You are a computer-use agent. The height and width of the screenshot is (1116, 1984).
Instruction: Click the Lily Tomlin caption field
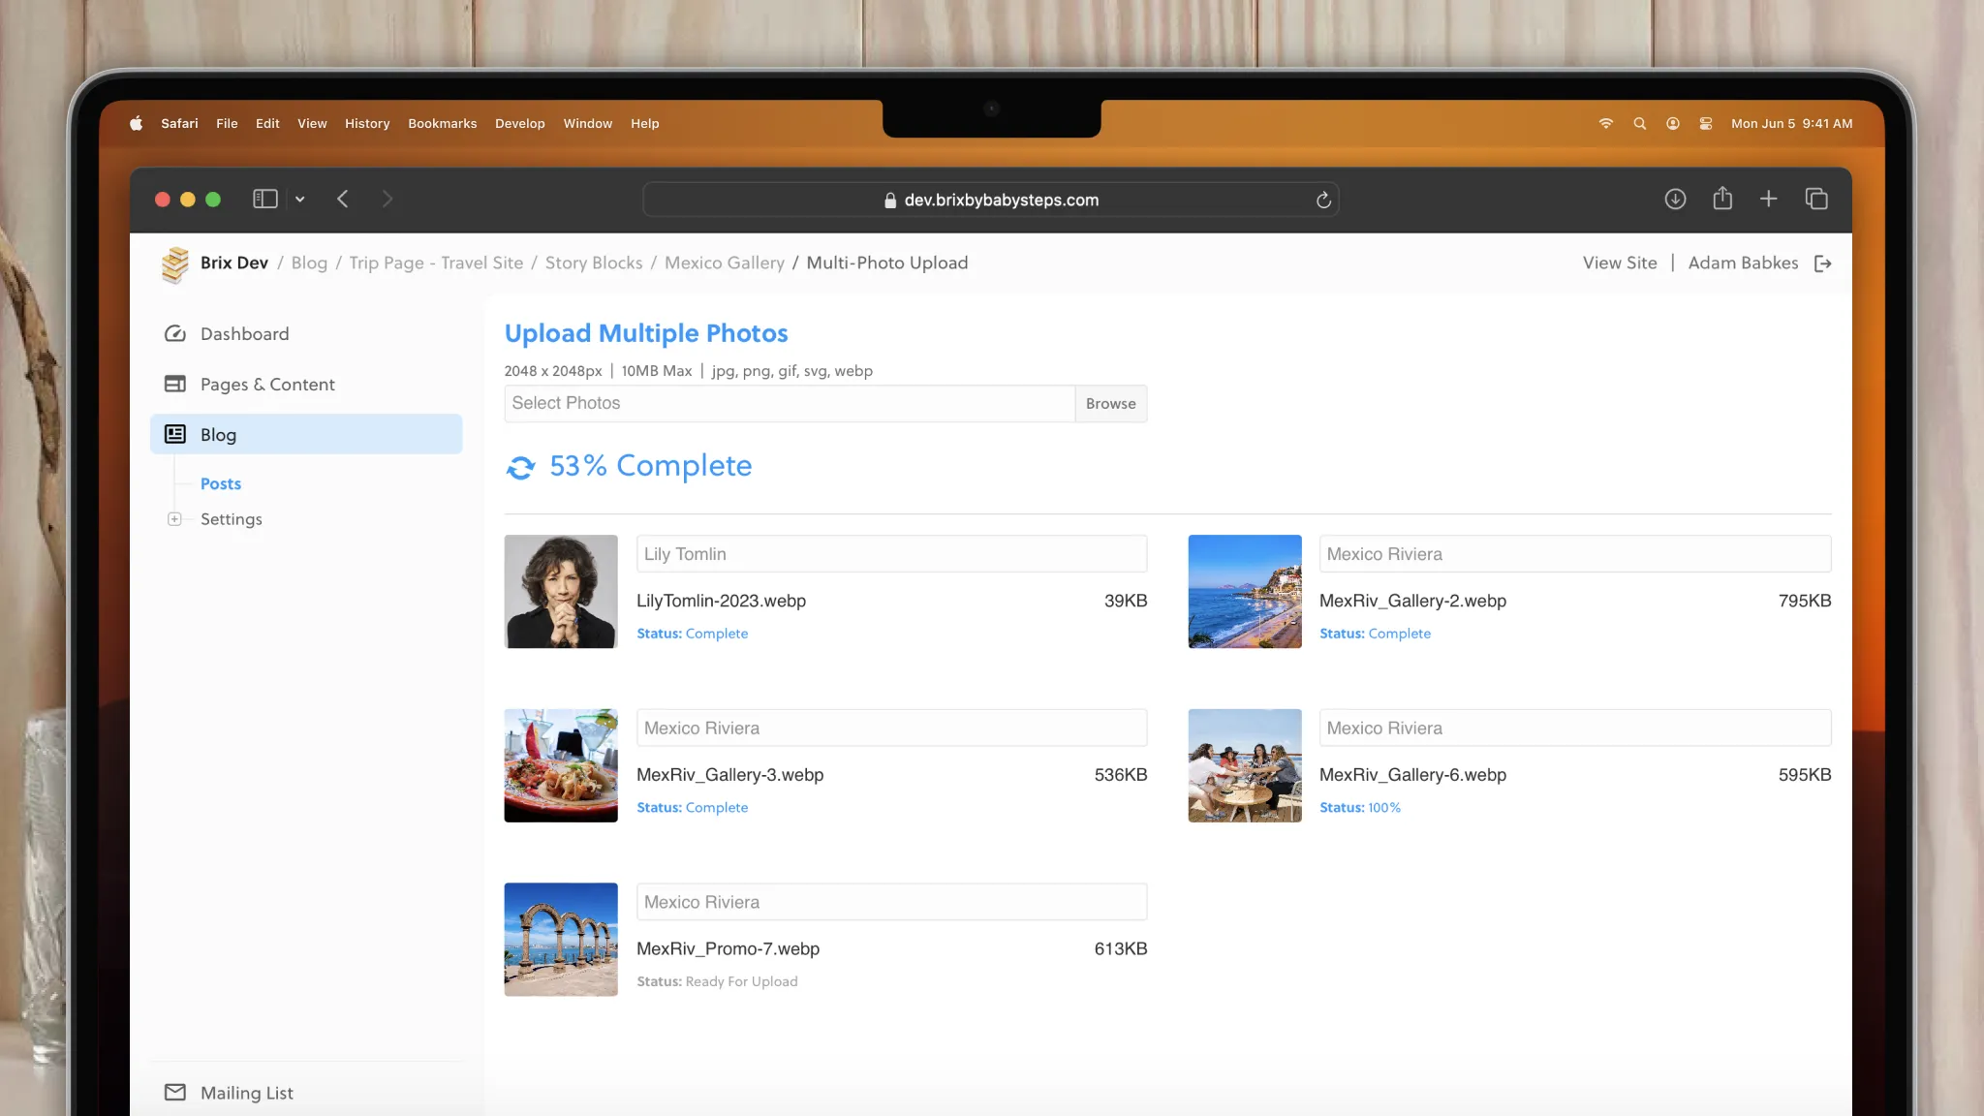pyautogui.click(x=890, y=554)
